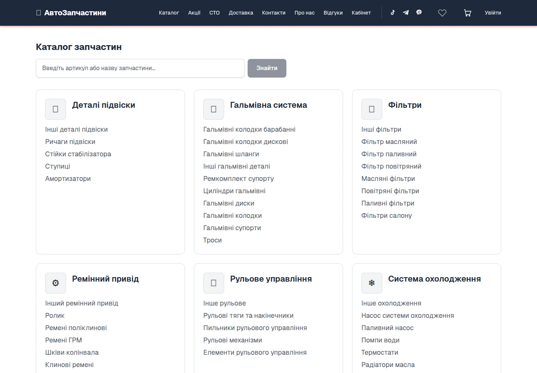
Task: Open Гальмівні диски subcategory
Action: coord(229,203)
